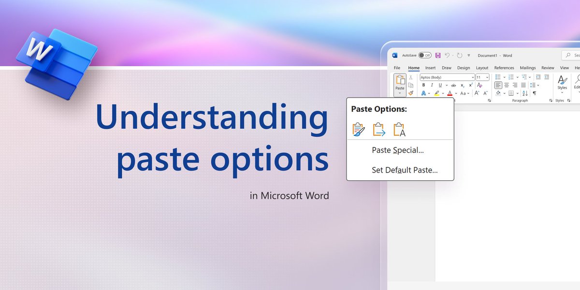The image size is (580, 290).
Task: Apply Text Effects glowing A icon
Action: tap(423, 93)
